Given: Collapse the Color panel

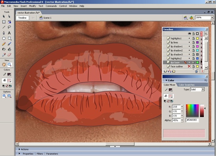Looking at the screenshot, I should pos(166,80).
